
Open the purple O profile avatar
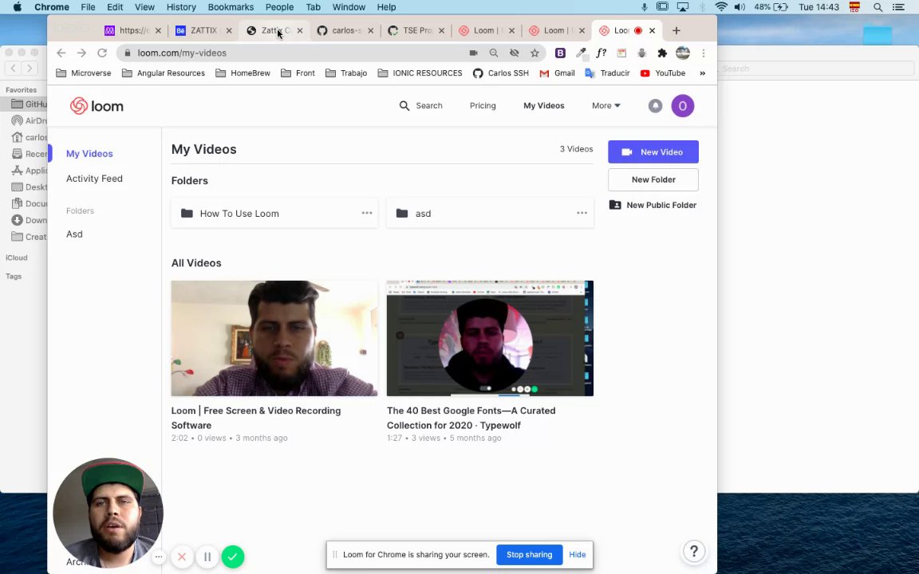[x=682, y=106]
